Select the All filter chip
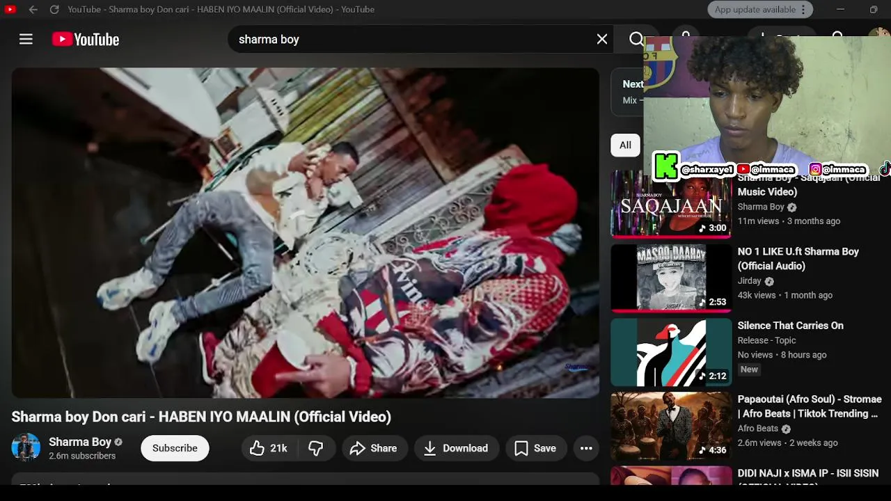Screen dimensions: 891x501 tap(625, 145)
